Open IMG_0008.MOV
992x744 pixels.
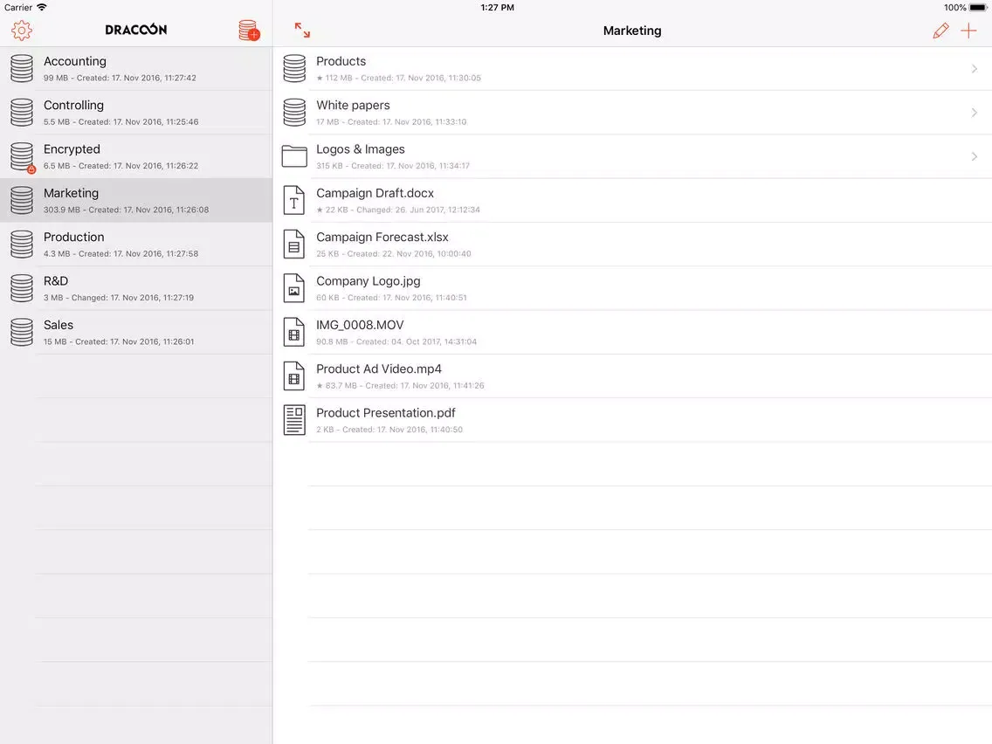tap(632, 332)
